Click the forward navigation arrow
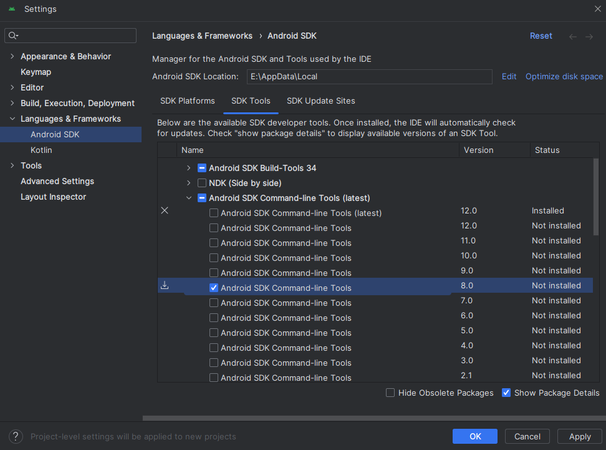This screenshot has width=606, height=450. pos(589,37)
